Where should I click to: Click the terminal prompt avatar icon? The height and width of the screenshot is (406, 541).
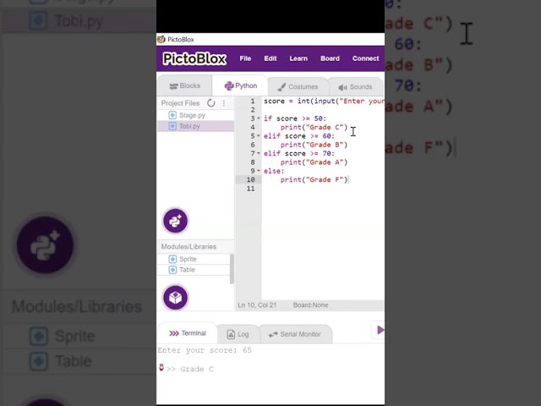[161, 367]
